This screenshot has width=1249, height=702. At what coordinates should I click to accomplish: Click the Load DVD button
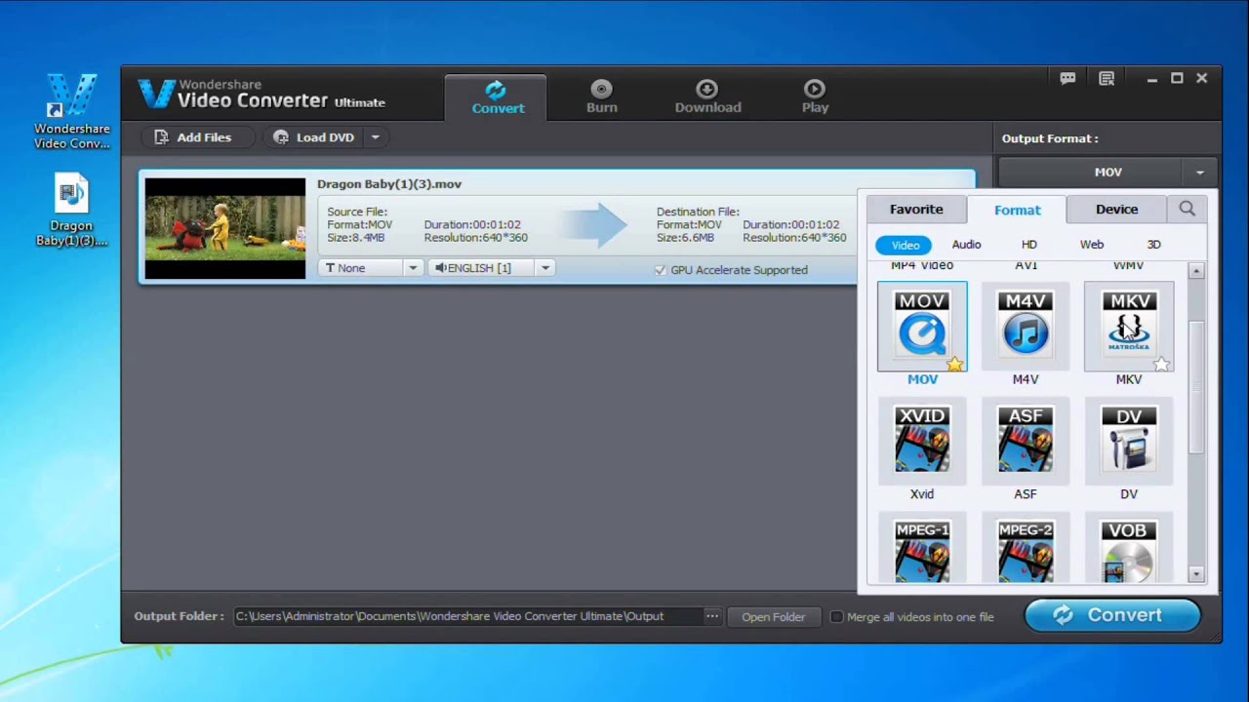(314, 137)
